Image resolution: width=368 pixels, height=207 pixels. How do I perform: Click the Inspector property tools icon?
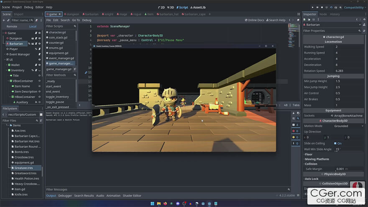(364, 31)
